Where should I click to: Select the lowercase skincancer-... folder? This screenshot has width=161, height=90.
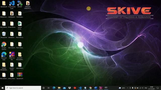(12, 35)
